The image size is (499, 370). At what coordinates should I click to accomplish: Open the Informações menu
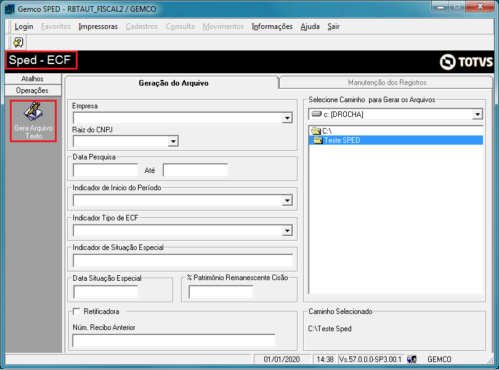(x=272, y=26)
